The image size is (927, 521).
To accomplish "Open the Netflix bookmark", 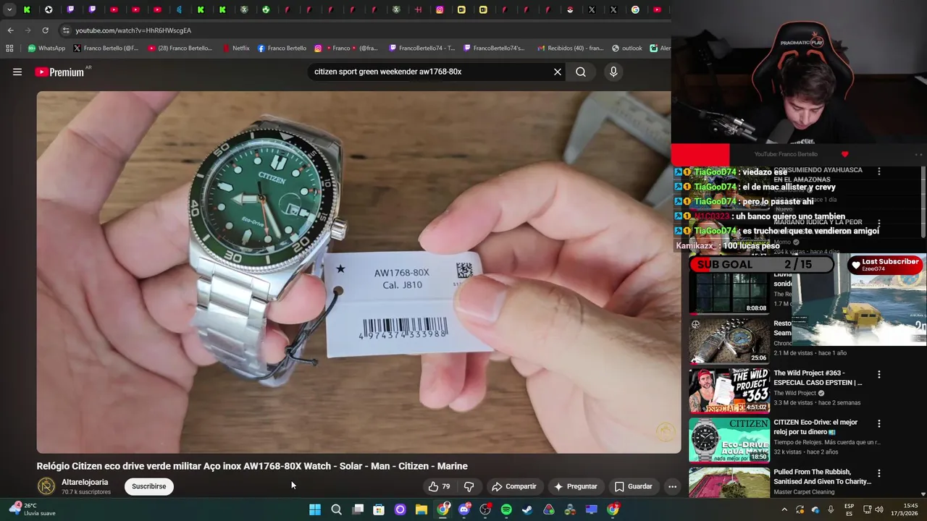I will point(235,48).
